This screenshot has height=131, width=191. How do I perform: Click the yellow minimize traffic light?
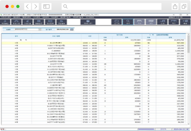(12, 6)
